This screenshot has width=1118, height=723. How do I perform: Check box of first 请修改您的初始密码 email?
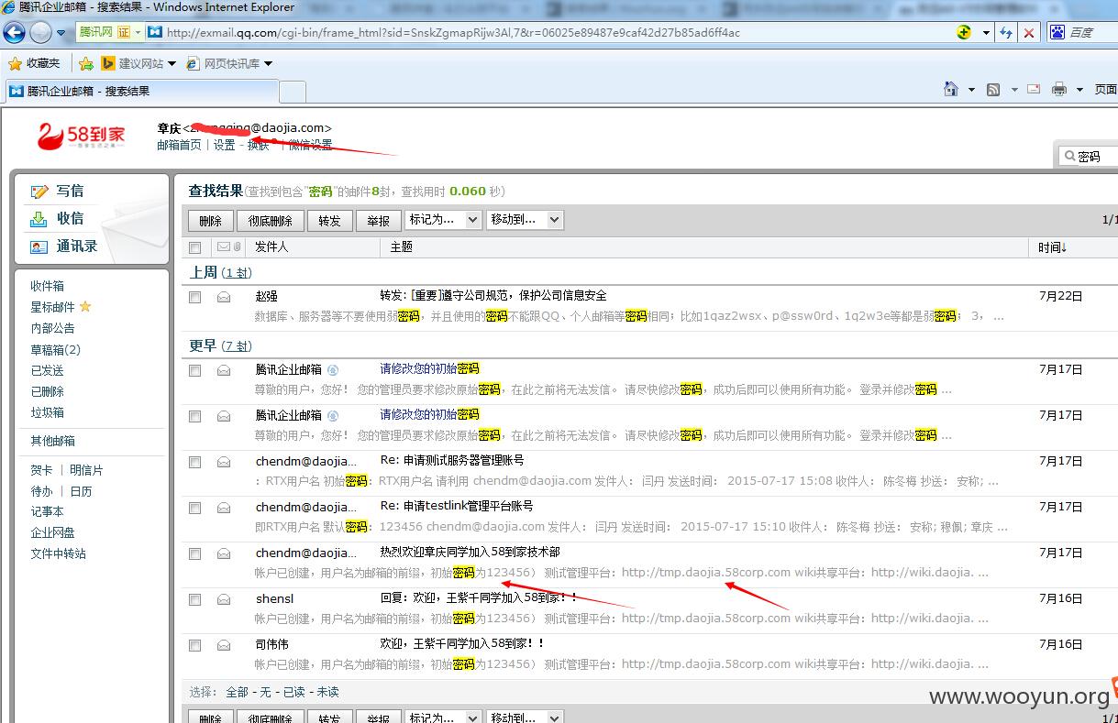(194, 370)
